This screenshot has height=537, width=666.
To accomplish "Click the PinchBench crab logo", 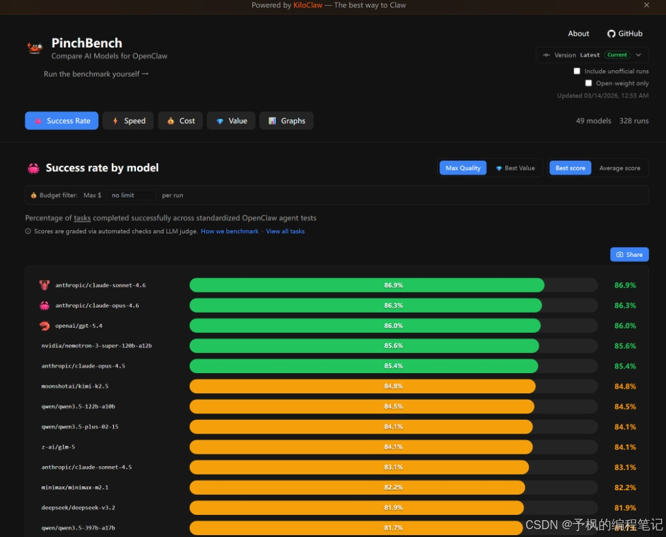I will (x=35, y=47).
